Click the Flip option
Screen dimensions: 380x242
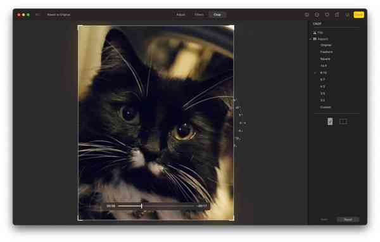[x=318, y=33]
